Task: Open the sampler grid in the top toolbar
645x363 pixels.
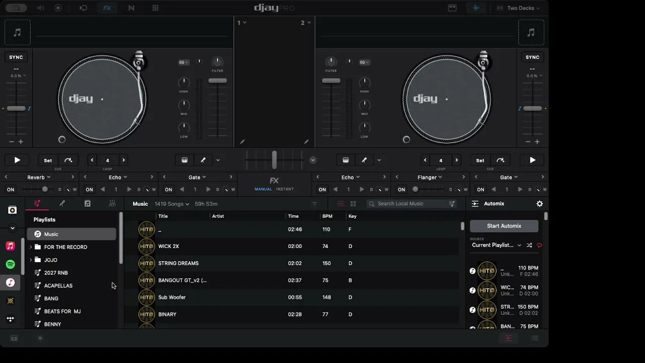Action: point(155,8)
